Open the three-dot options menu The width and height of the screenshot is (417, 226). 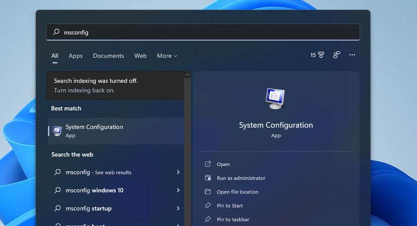point(352,55)
